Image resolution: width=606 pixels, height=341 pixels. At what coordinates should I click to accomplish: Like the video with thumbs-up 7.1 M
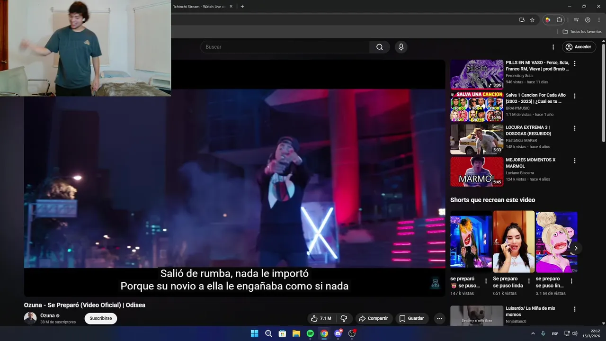point(321,318)
